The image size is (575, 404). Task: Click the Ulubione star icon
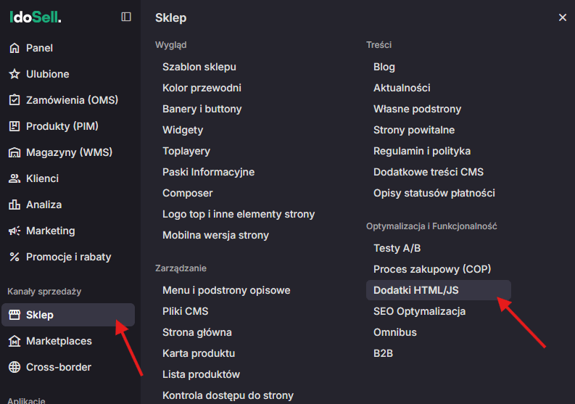[x=14, y=74]
